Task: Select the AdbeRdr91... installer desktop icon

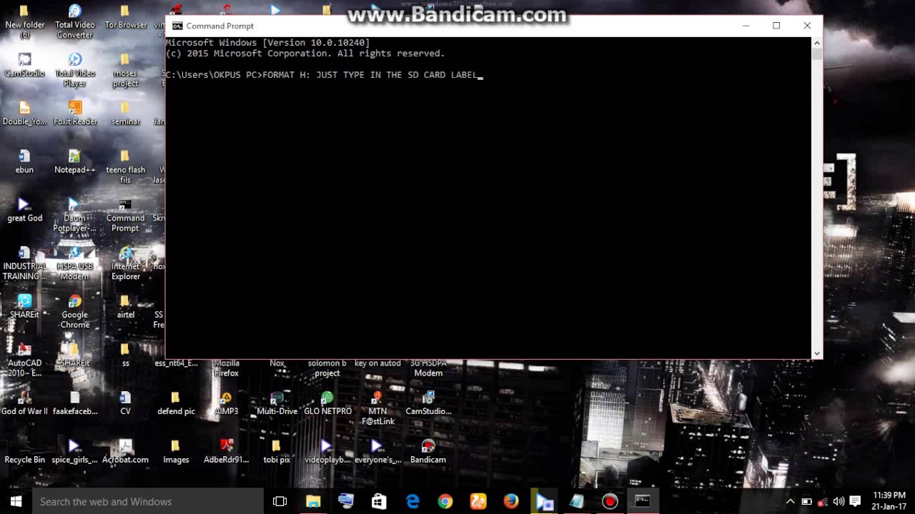Action: click(227, 452)
